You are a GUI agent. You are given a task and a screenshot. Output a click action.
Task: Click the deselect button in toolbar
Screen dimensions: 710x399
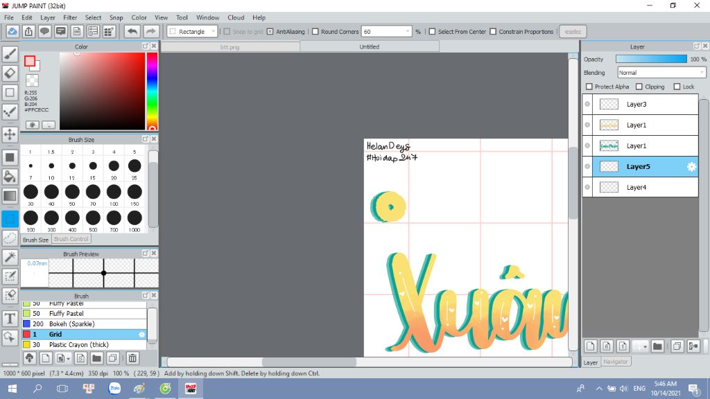pyautogui.click(x=573, y=32)
